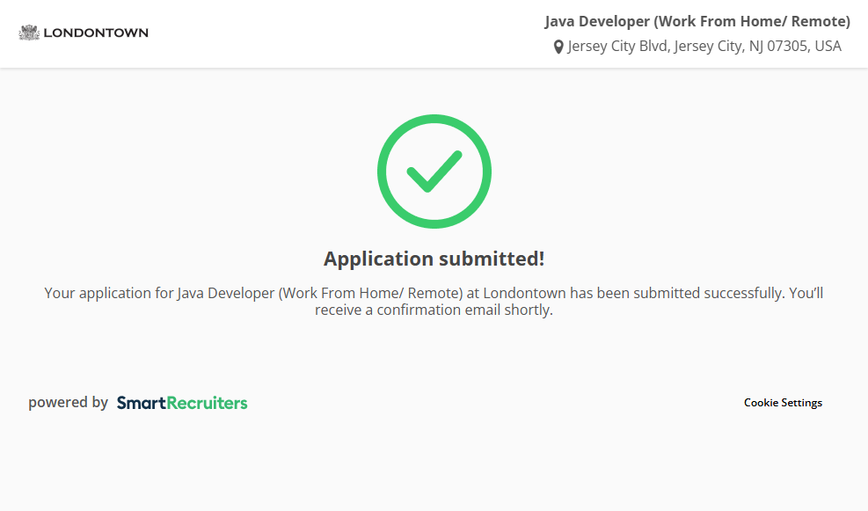Click the Londontown crest emblem icon
The image size is (868, 511).
[x=29, y=33]
